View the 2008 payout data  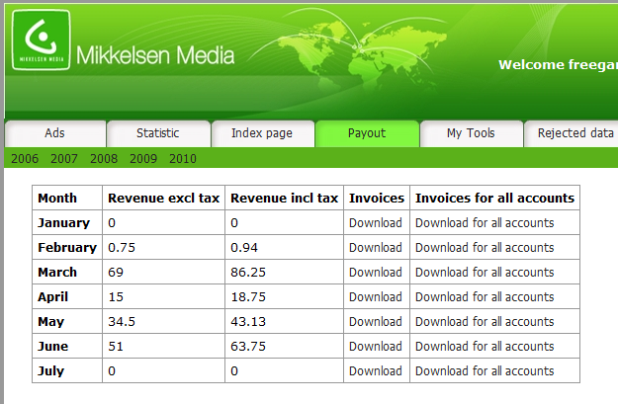pos(104,158)
